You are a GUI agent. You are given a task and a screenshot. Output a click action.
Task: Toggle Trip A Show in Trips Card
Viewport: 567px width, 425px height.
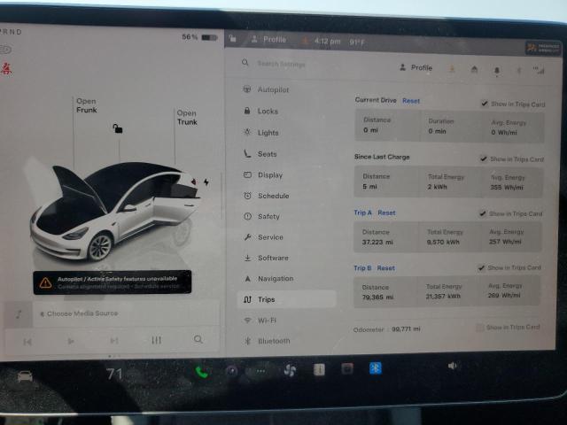[484, 213]
